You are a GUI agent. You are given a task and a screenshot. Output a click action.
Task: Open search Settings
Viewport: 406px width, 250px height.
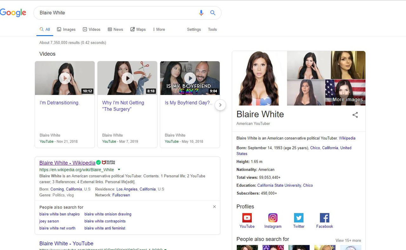194,29
